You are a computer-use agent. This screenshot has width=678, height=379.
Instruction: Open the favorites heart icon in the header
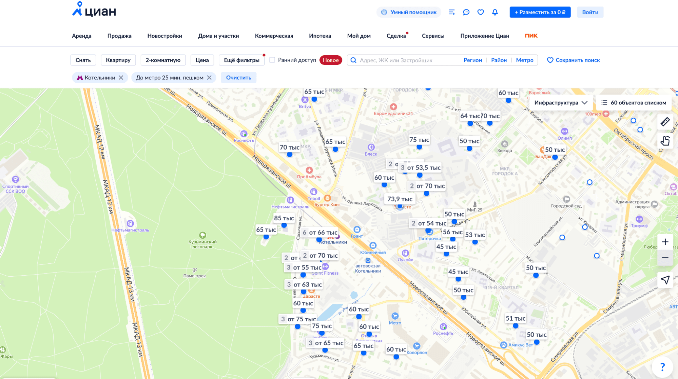coord(480,12)
